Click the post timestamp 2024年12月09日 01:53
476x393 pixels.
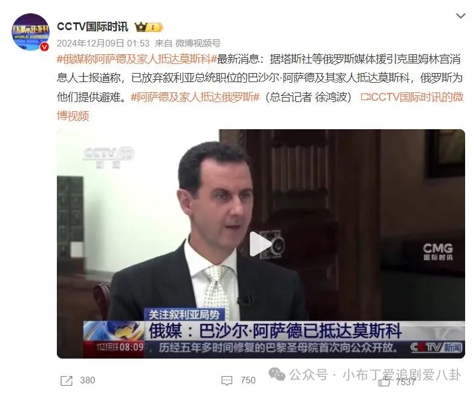(103, 43)
